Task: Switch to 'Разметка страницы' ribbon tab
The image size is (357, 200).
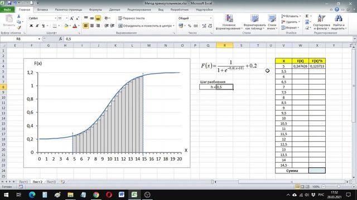Action: tap(68, 9)
